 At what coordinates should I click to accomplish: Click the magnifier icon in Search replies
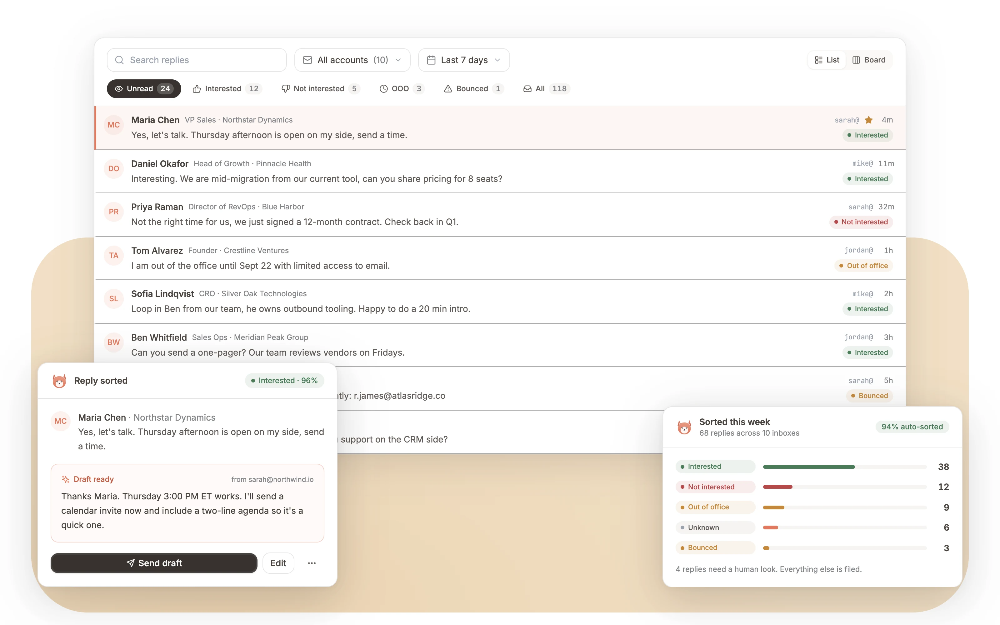119,60
